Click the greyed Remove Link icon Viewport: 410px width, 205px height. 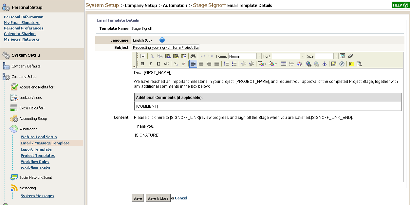(x=317, y=64)
